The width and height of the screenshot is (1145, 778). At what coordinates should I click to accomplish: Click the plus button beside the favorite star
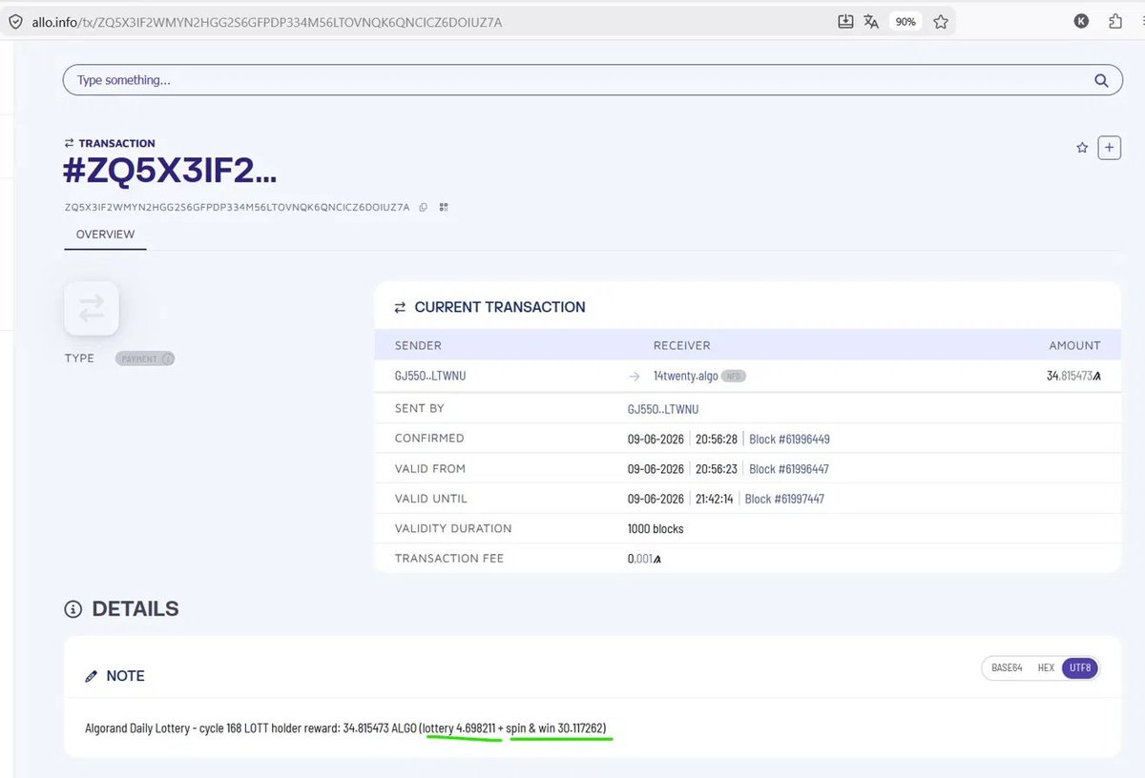pos(1109,148)
